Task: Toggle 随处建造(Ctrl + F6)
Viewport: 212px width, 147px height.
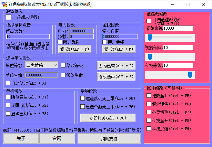Action: click(x=149, y=104)
